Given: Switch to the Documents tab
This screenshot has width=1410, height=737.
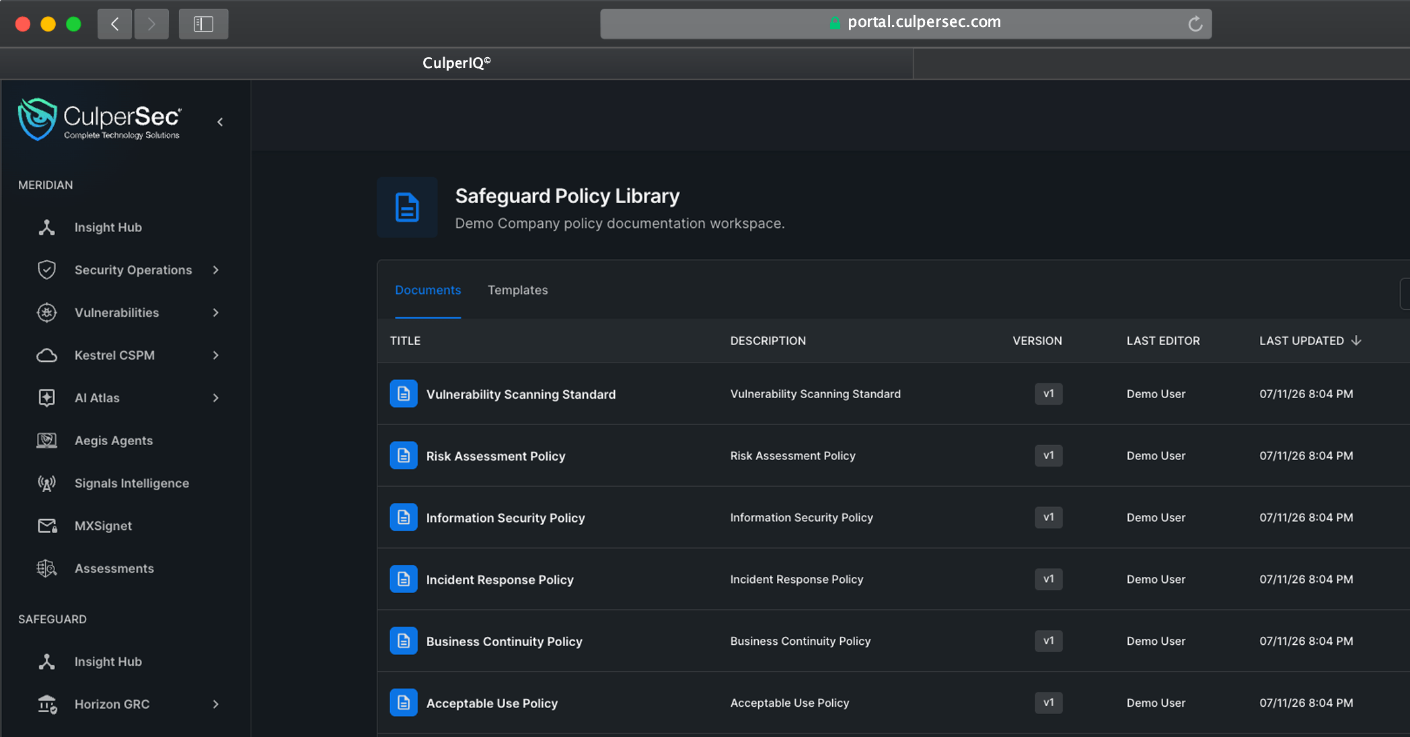Looking at the screenshot, I should click(x=428, y=290).
